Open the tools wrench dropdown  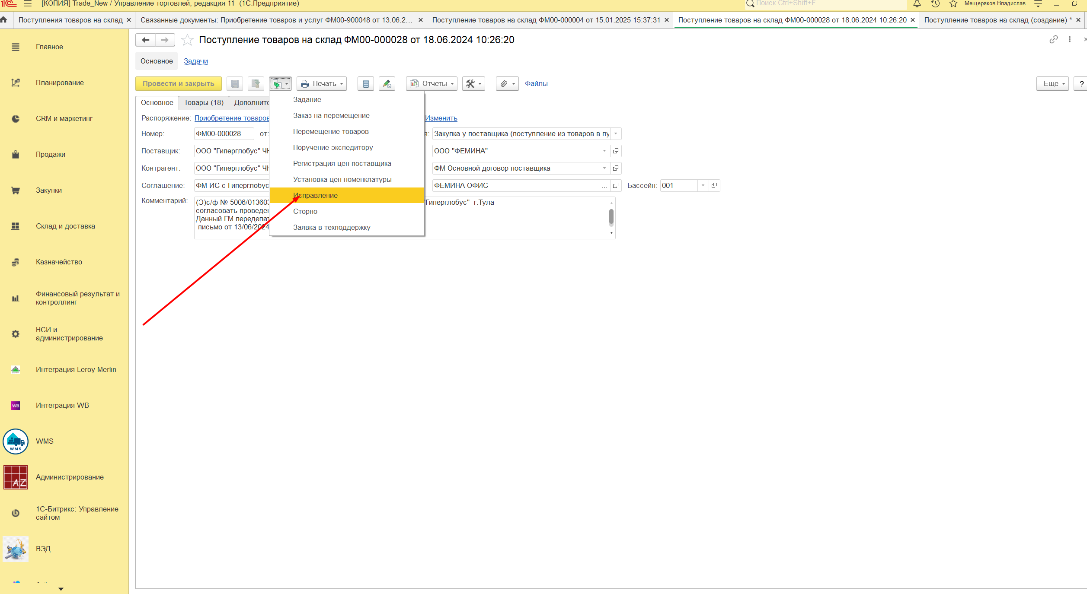473,84
